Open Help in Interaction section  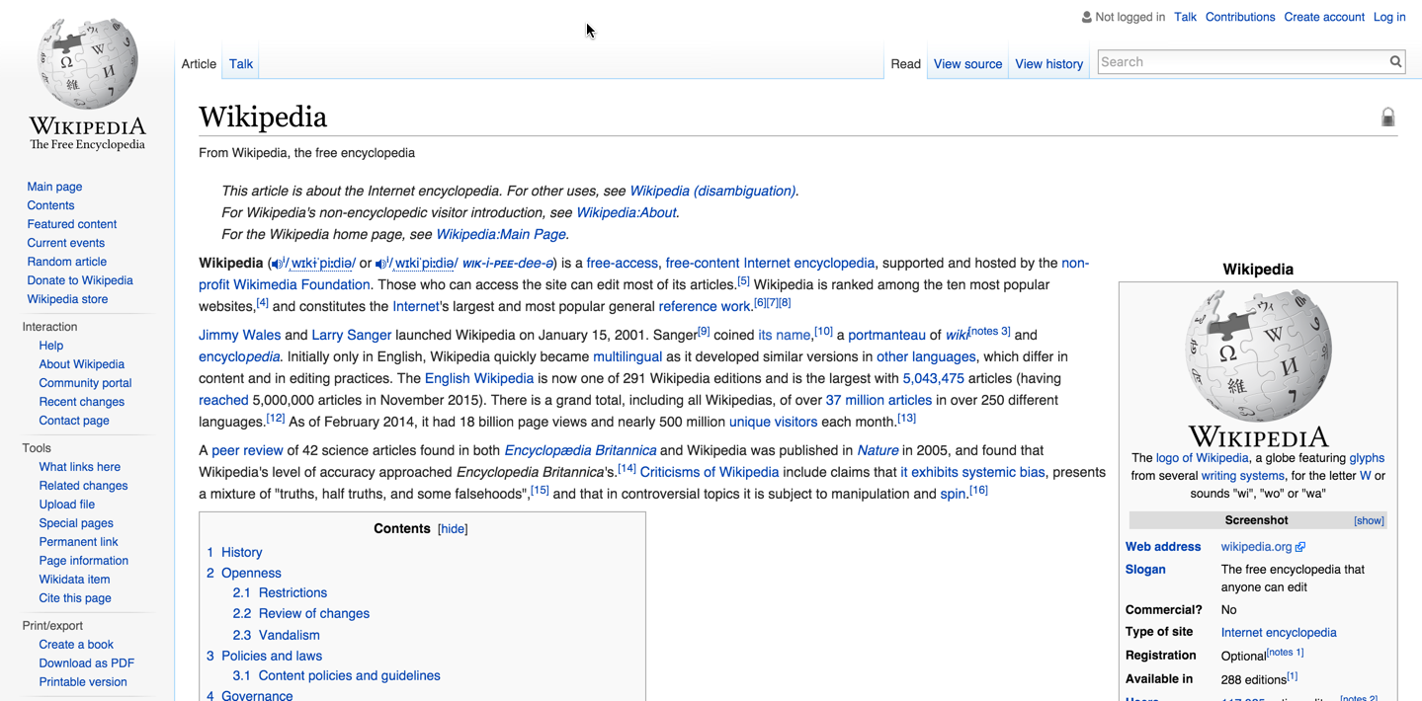click(x=50, y=346)
